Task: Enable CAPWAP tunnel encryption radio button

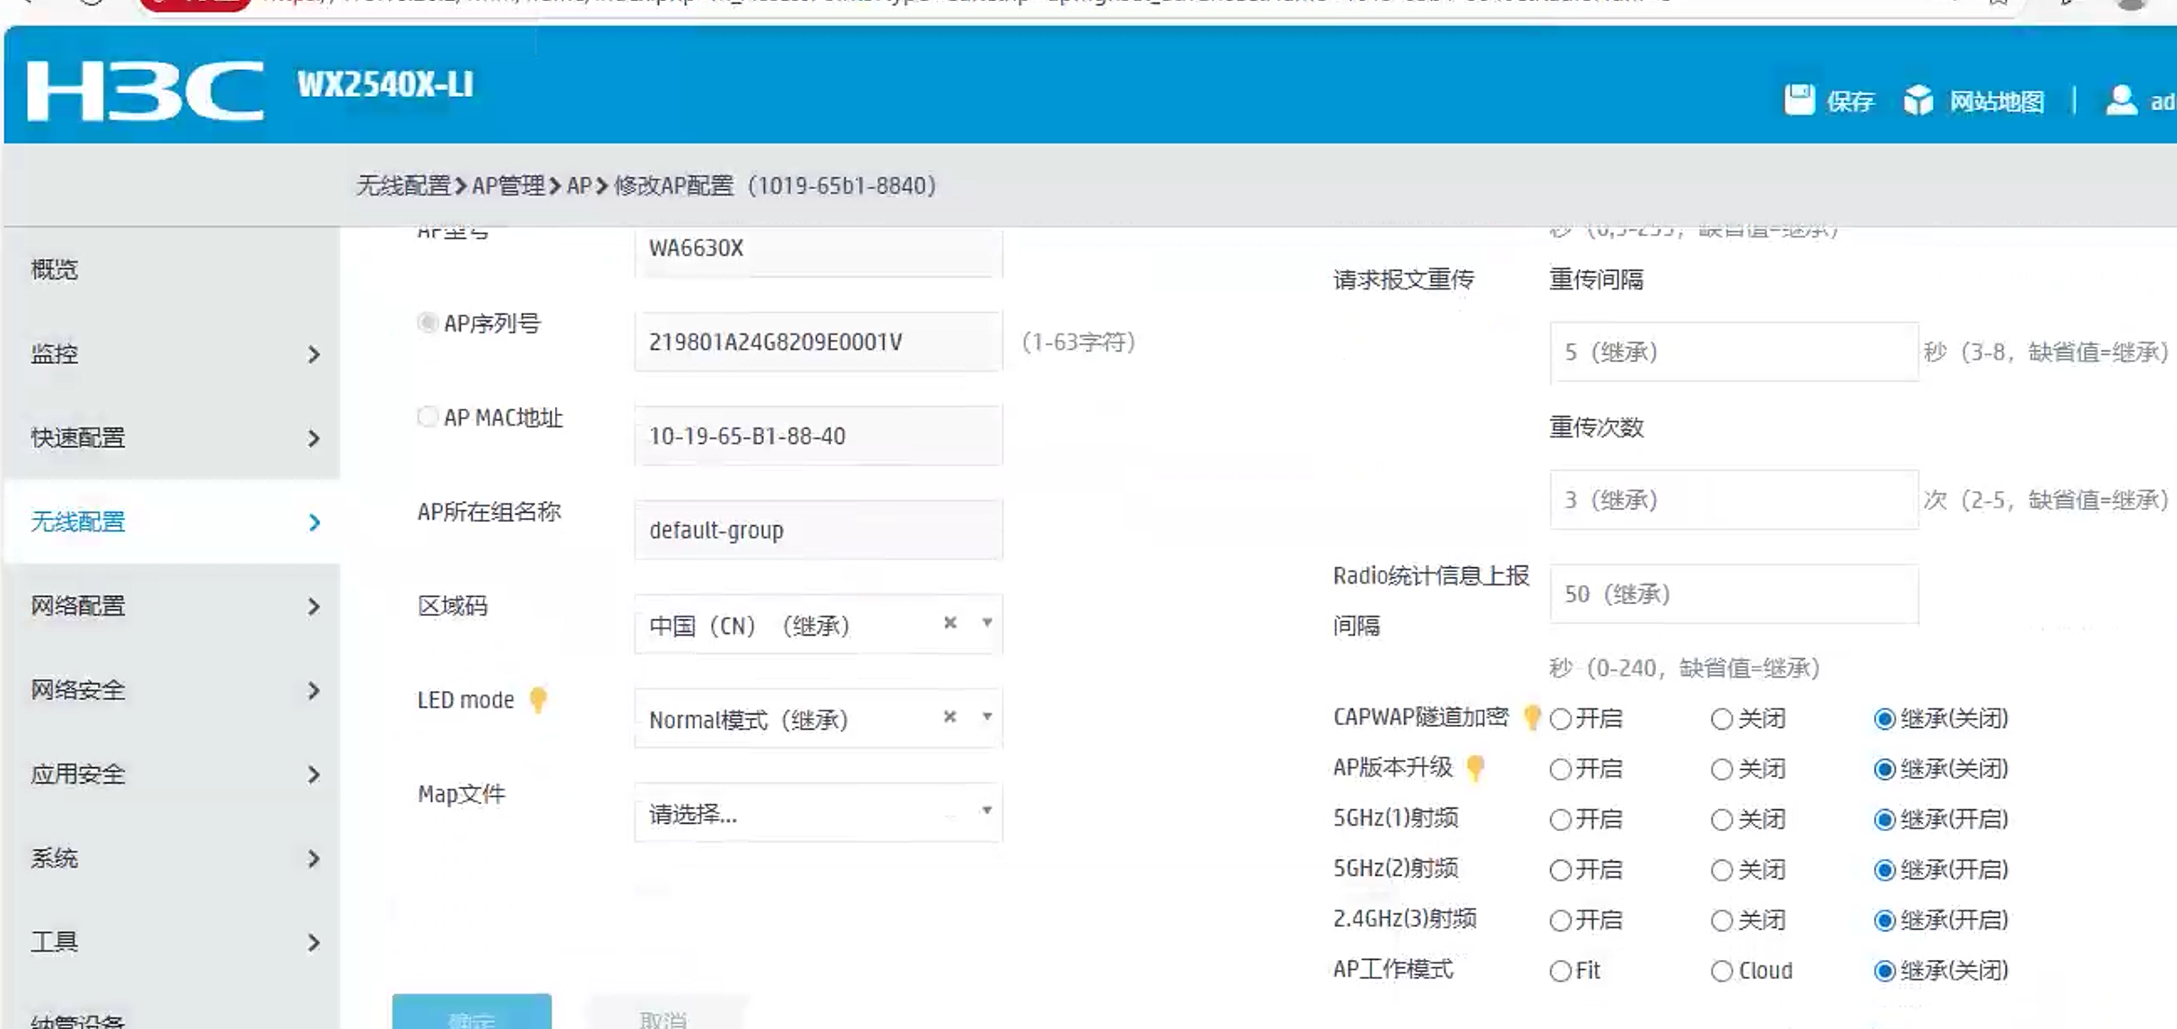Action: click(1560, 719)
